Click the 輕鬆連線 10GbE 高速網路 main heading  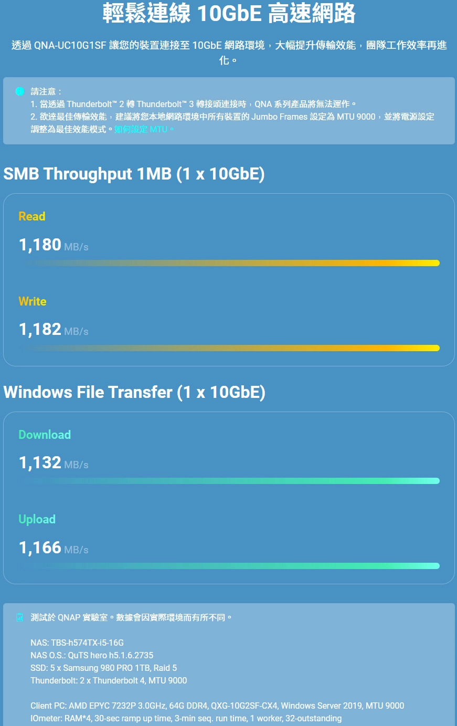(x=229, y=14)
